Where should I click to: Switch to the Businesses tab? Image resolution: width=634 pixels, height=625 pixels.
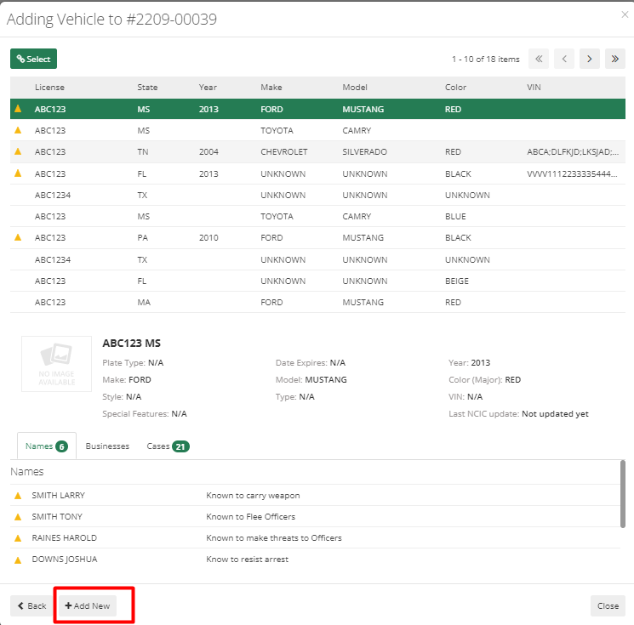107,446
